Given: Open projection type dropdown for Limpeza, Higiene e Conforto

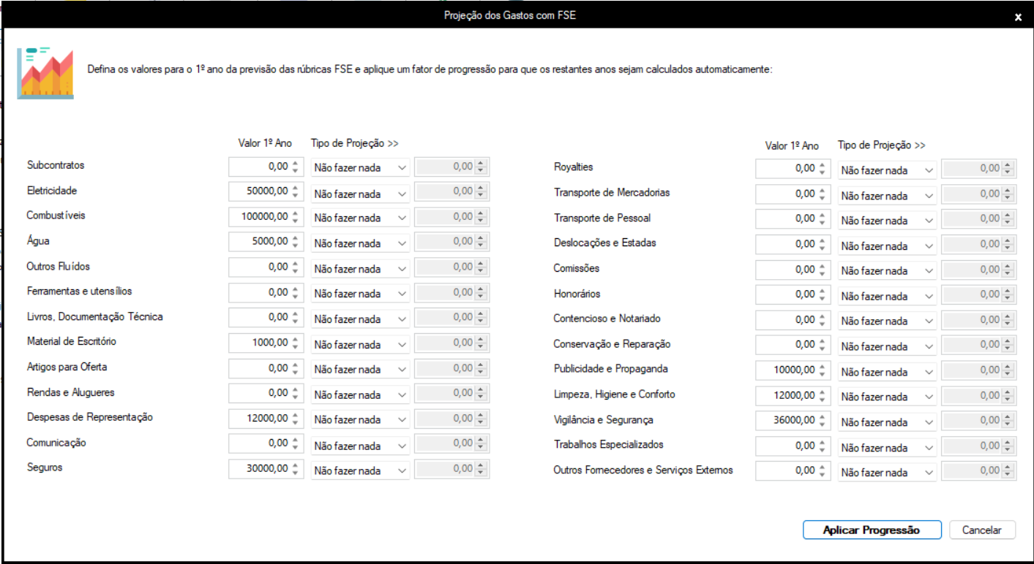Looking at the screenshot, I should pyautogui.click(x=887, y=397).
